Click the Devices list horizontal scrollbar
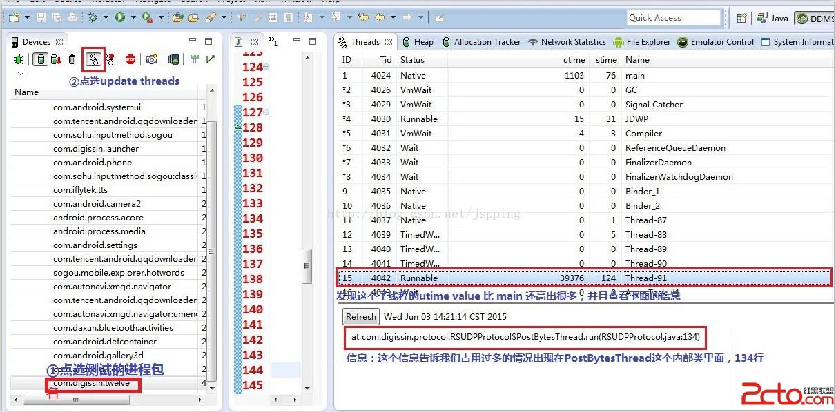Image resolution: width=836 pixels, height=412 pixels. click(76, 400)
